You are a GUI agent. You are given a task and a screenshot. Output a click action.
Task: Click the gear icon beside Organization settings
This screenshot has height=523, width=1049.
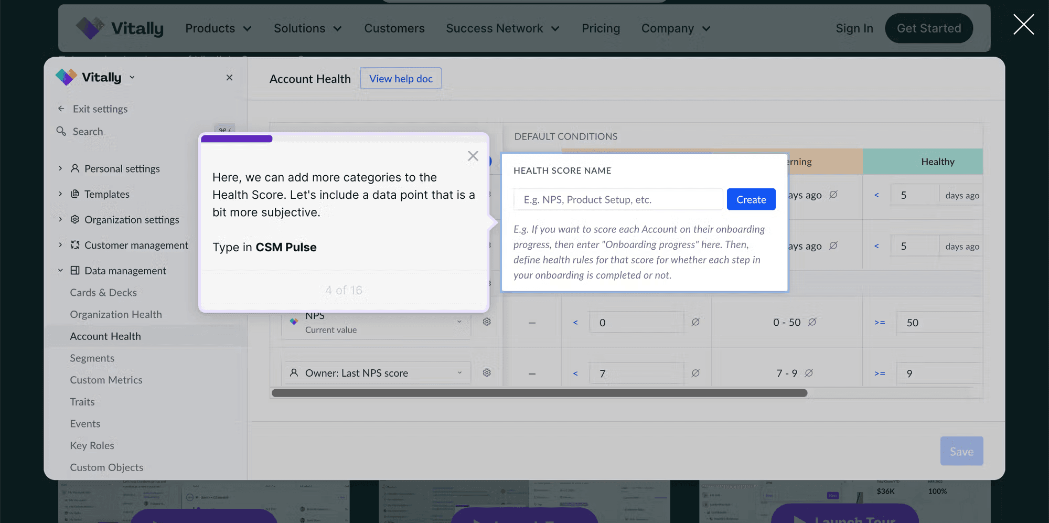pos(75,219)
